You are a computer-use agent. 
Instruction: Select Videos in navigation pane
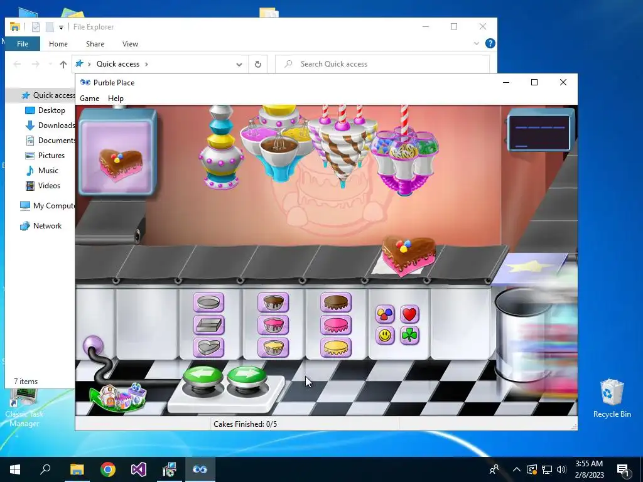click(43, 186)
